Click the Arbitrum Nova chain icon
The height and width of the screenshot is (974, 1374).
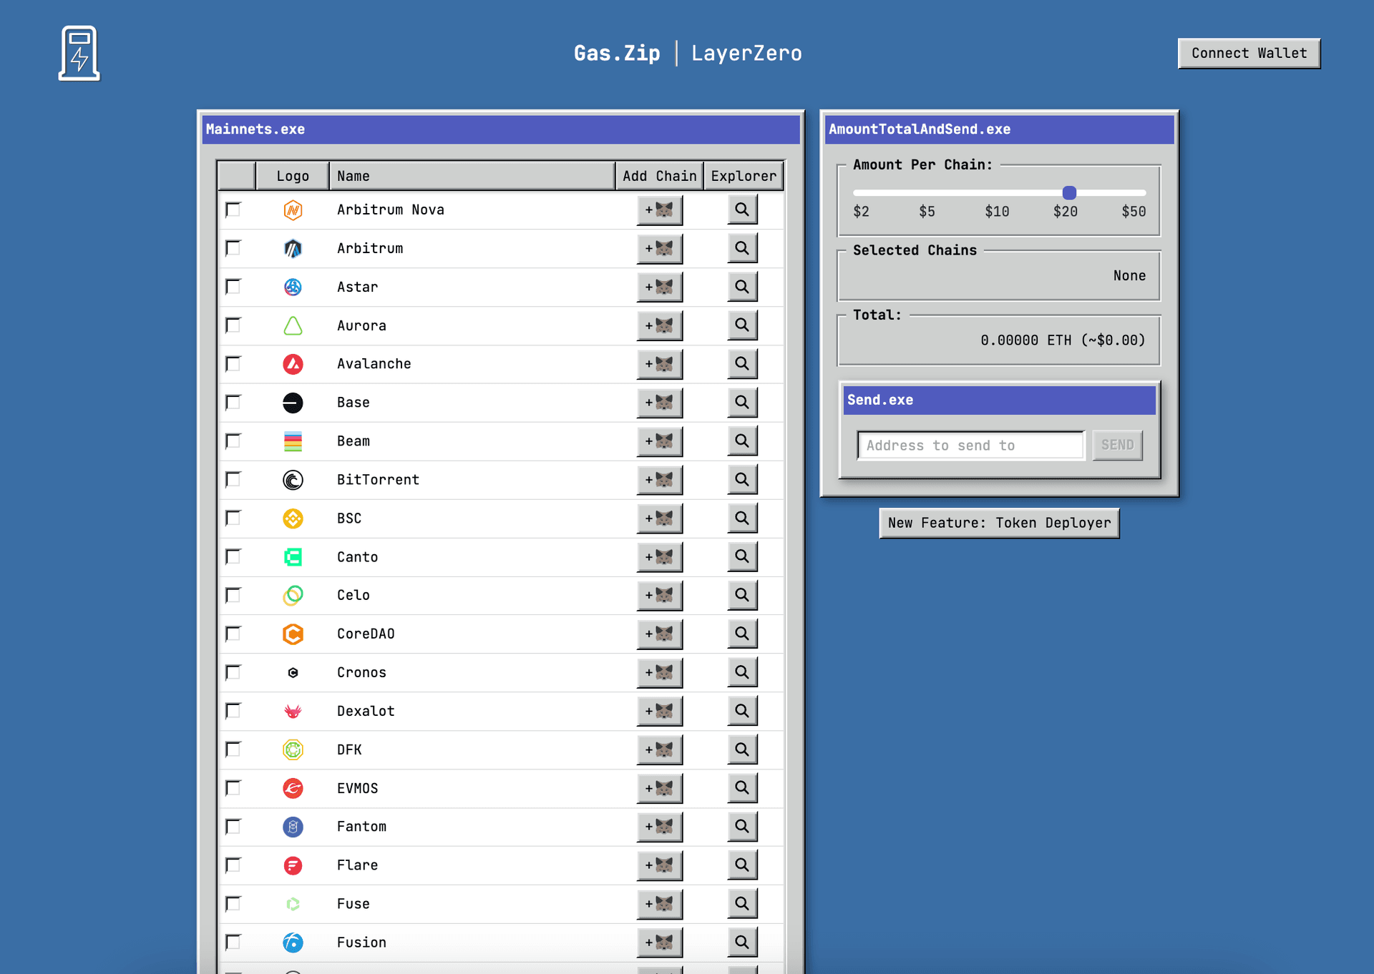tap(292, 210)
